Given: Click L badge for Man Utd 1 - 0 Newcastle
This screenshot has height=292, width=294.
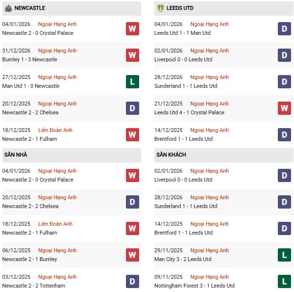Looking at the screenshot, I should (x=132, y=81).
